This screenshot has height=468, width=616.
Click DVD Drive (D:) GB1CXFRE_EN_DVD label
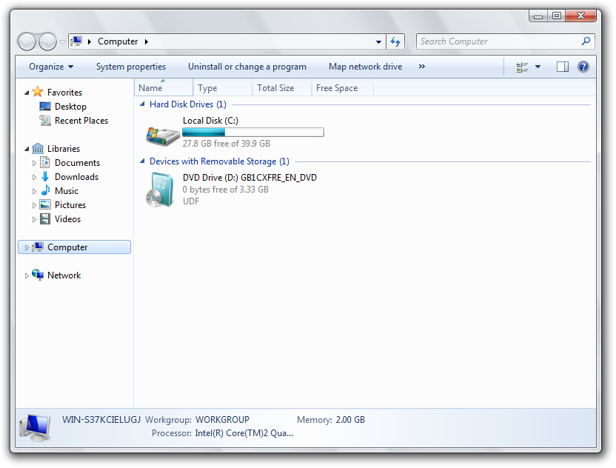pos(250,178)
